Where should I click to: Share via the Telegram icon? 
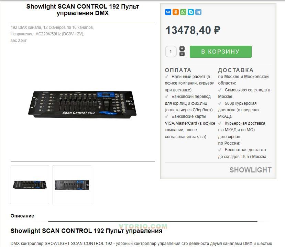pos(198,12)
